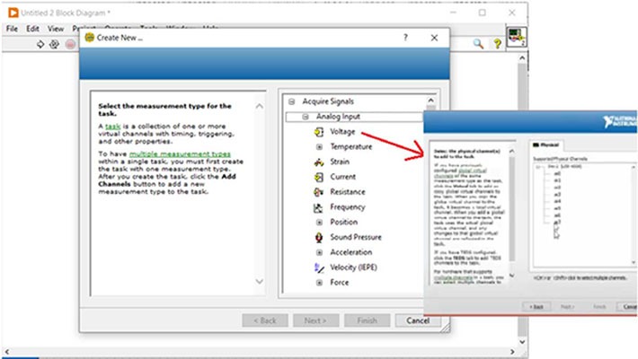Screen dimensions: 638x359
Task: Expand the Temperature tree node
Action: (319, 146)
